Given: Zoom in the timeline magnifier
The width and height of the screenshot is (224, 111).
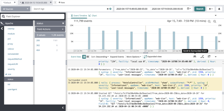Looking at the screenshot, I should (x=215, y=21).
